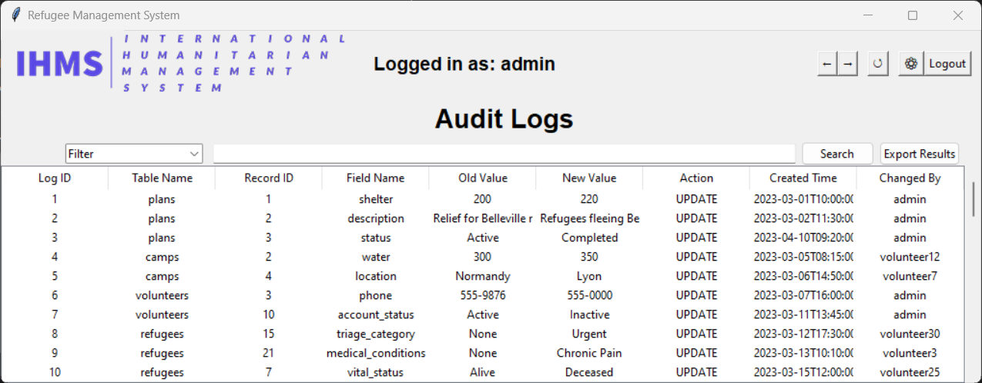982x383 pixels.
Task: Click the Record ID column header
Action: click(269, 178)
